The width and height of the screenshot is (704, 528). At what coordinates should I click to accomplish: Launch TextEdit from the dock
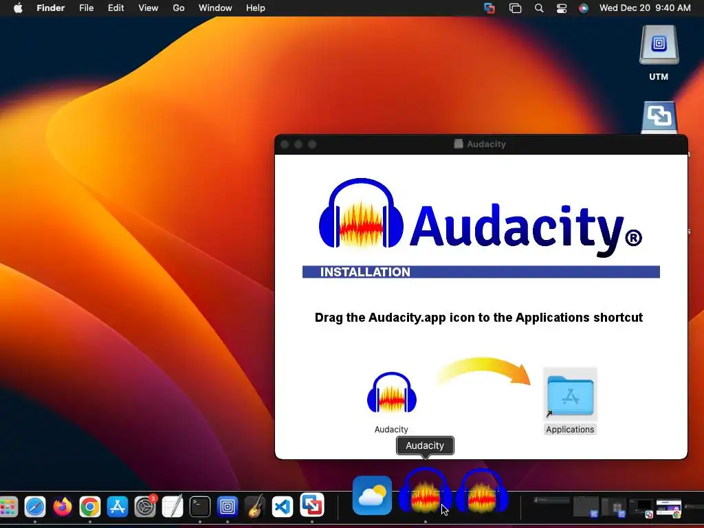[173, 506]
